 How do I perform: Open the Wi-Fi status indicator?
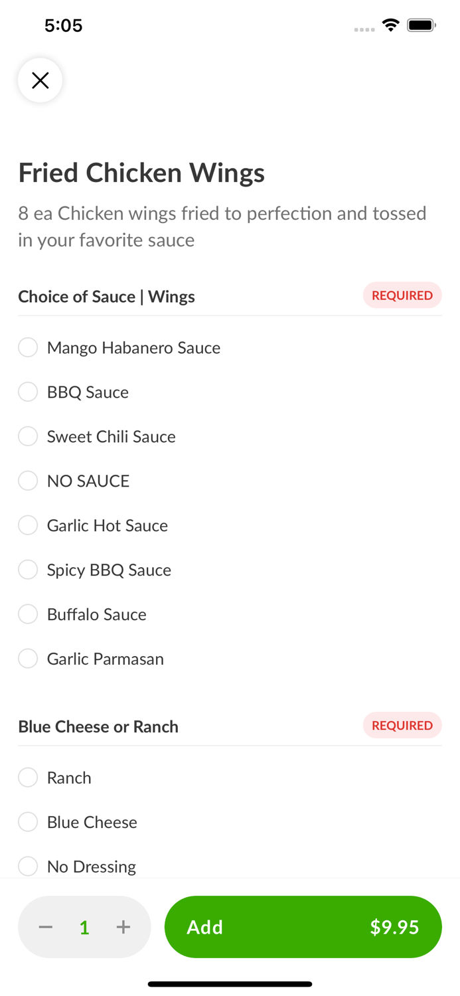point(390,24)
